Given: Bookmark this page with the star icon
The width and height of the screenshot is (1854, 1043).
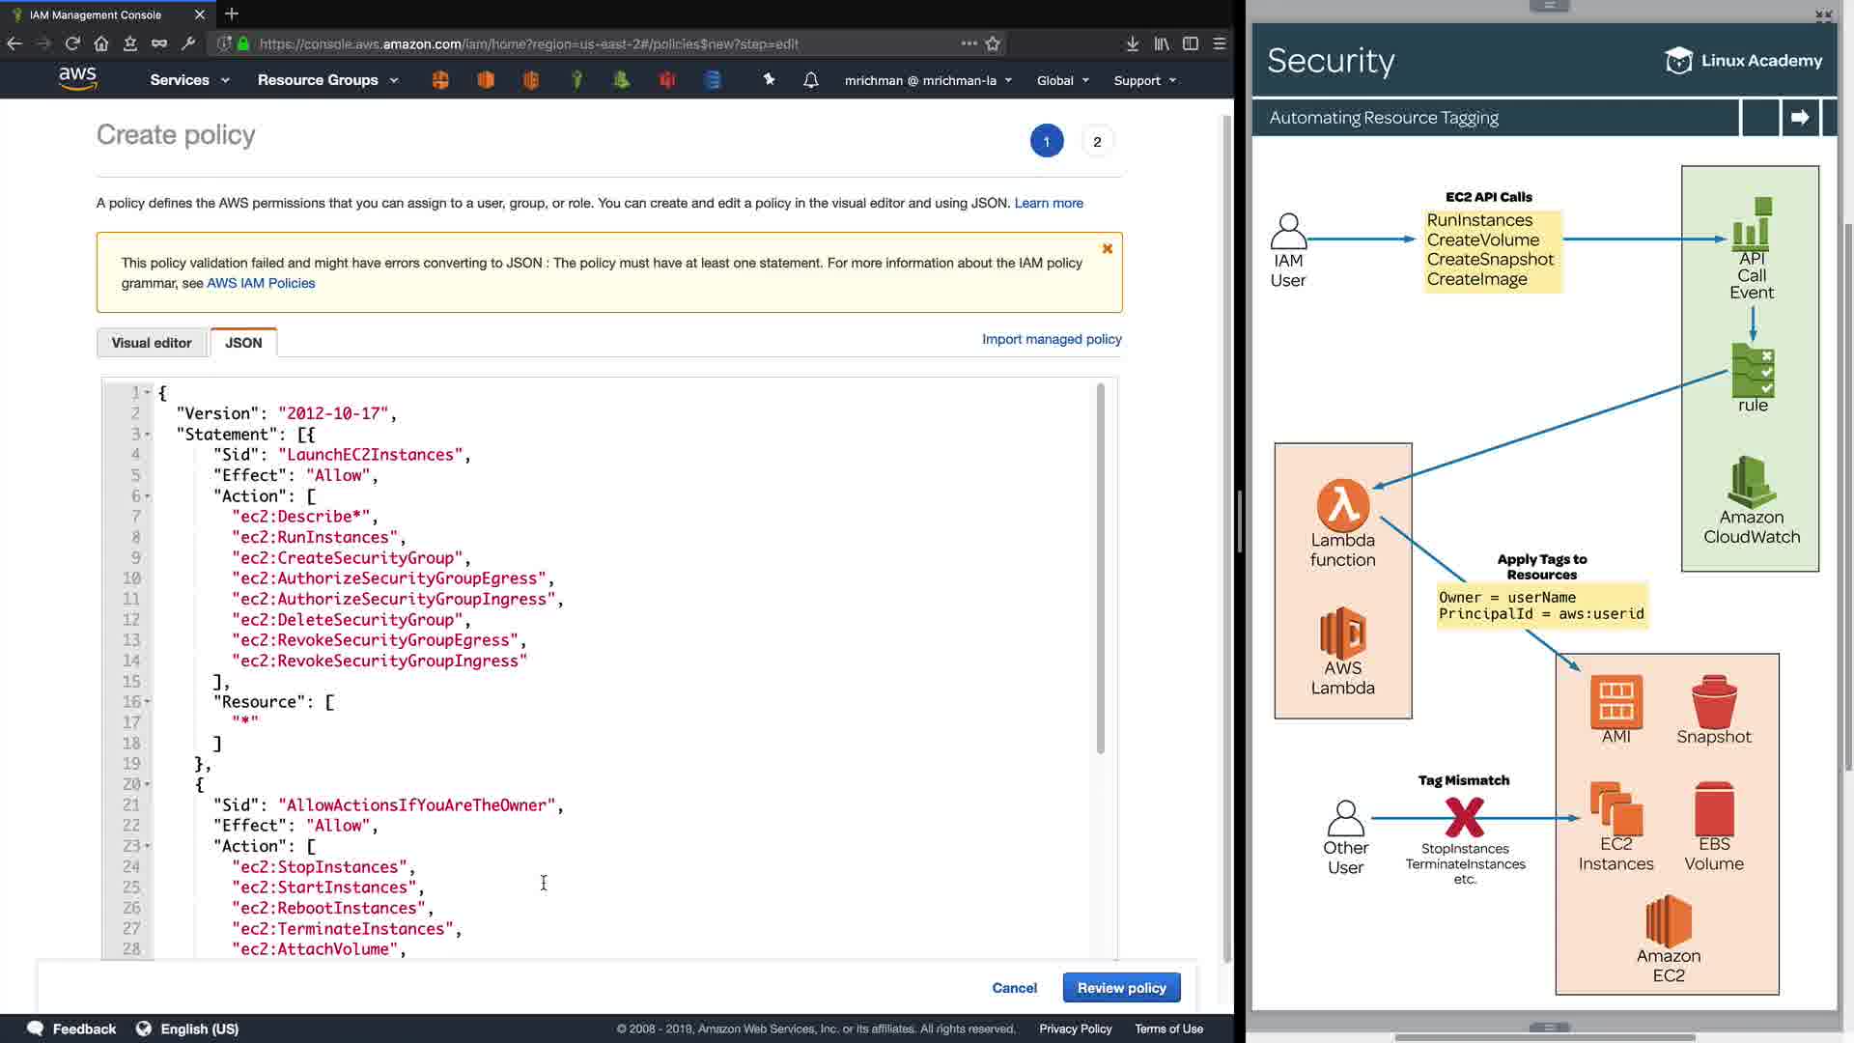Looking at the screenshot, I should [993, 43].
